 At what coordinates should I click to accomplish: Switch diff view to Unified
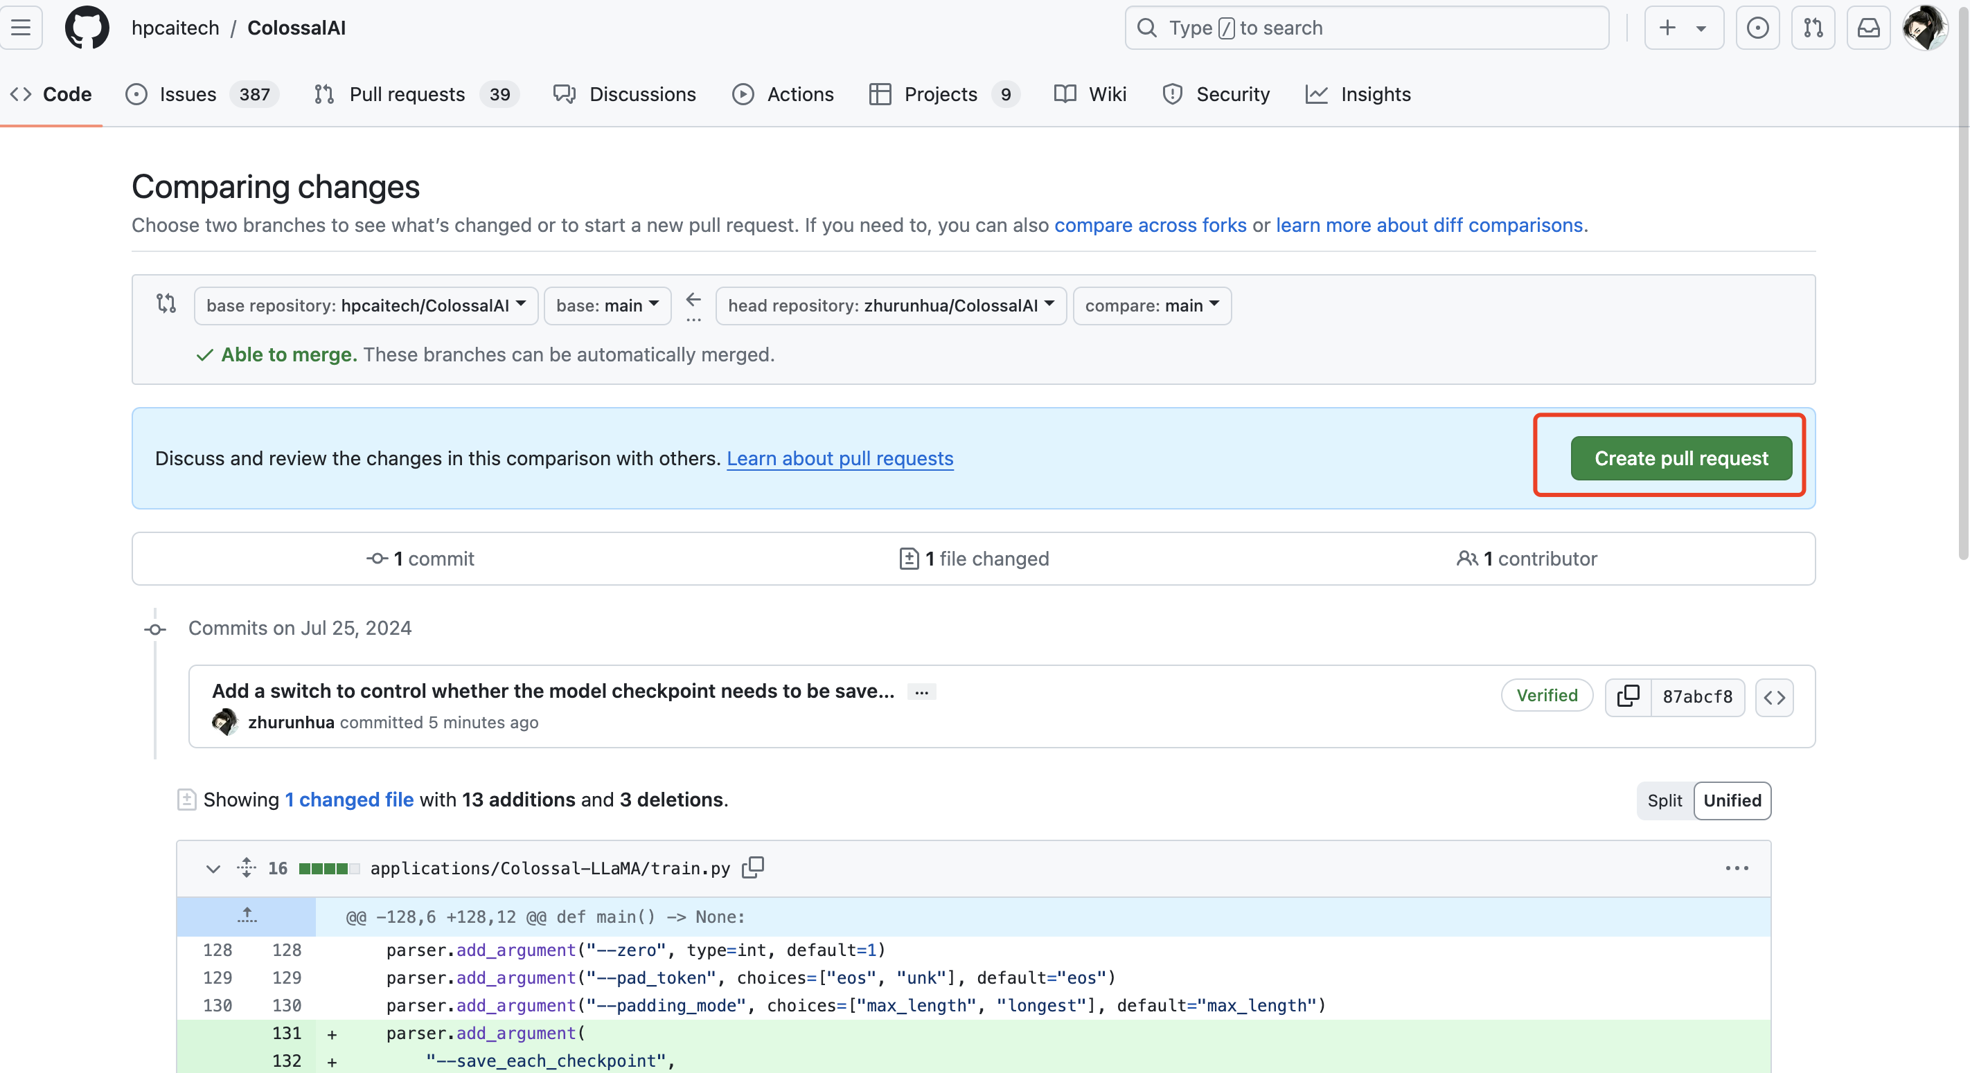(x=1732, y=800)
